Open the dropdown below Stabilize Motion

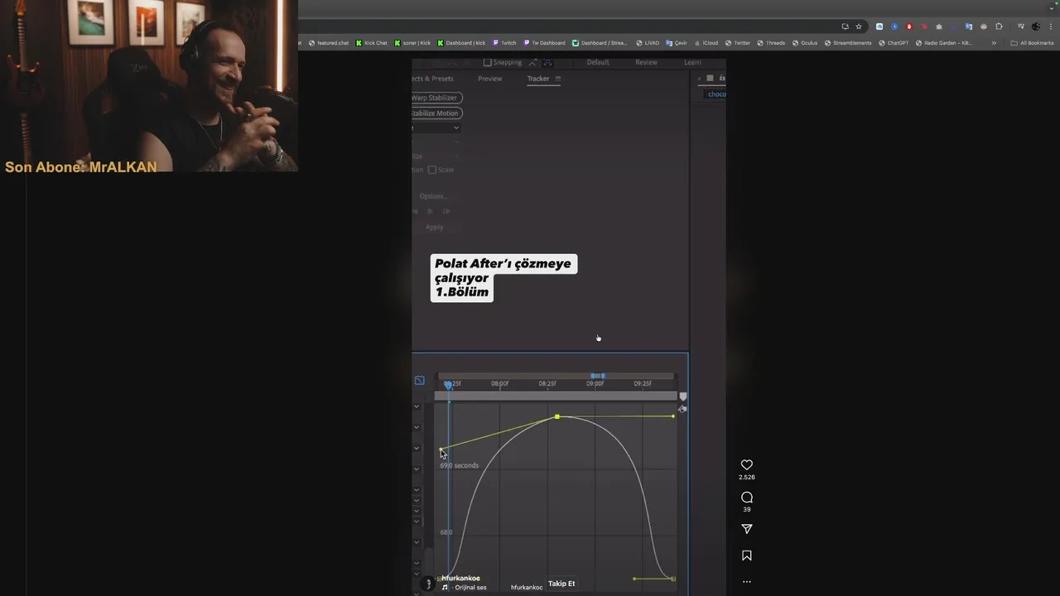[436, 127]
